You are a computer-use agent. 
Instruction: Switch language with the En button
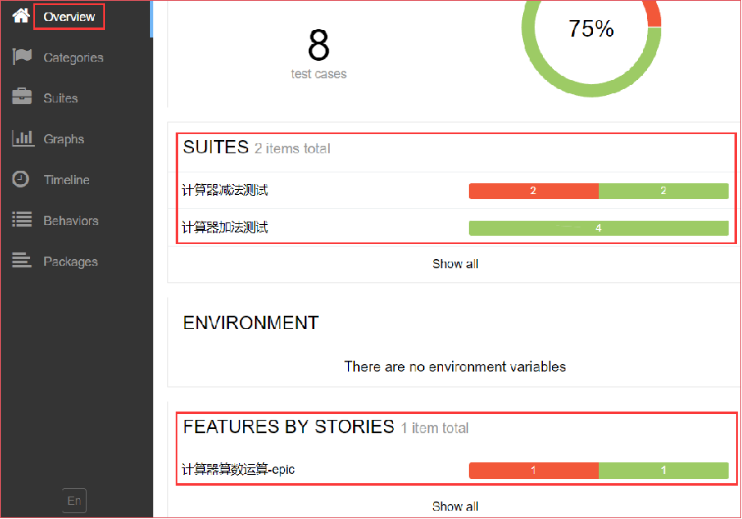click(74, 501)
